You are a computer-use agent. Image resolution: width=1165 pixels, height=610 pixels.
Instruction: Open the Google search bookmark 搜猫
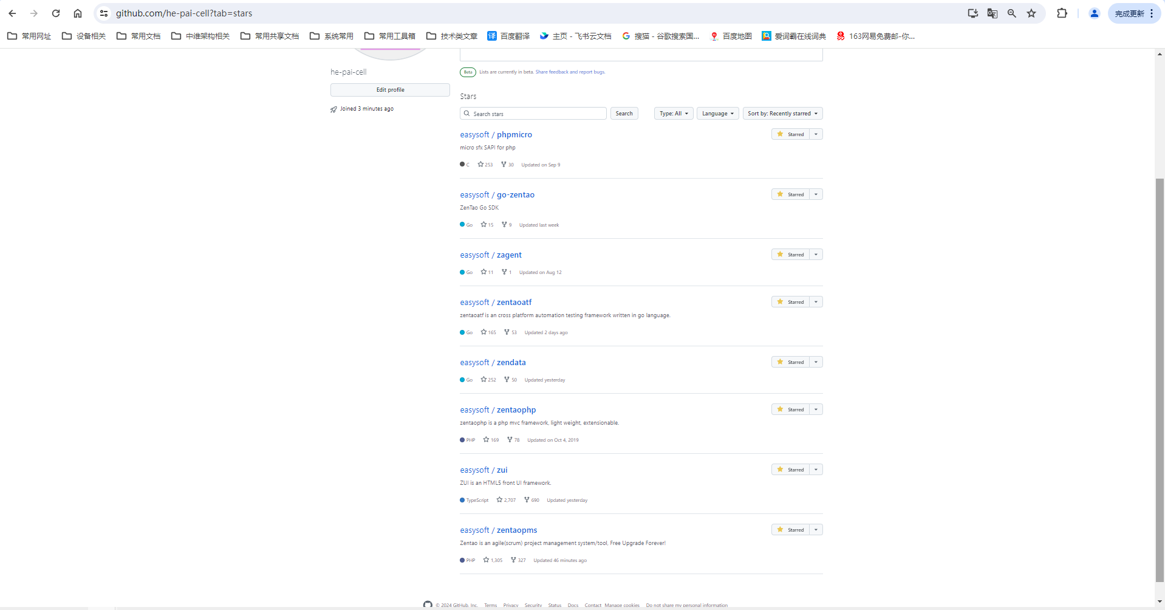pyautogui.click(x=660, y=36)
